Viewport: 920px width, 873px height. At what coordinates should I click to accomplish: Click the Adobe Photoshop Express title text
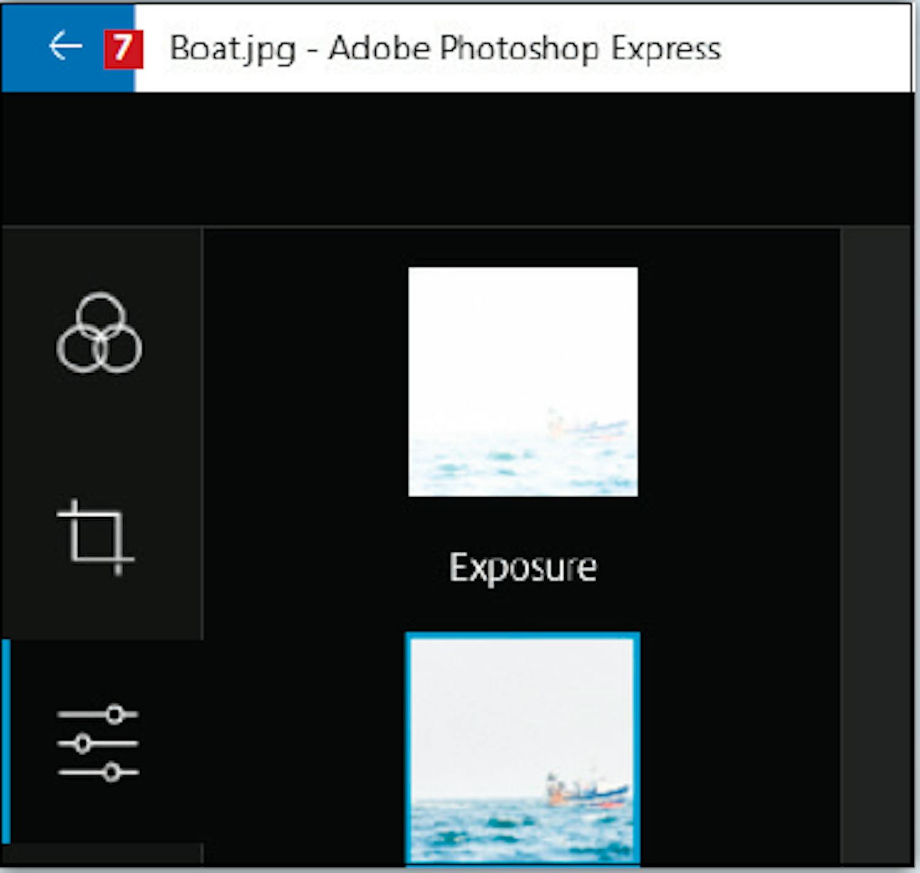pyautogui.click(x=524, y=48)
